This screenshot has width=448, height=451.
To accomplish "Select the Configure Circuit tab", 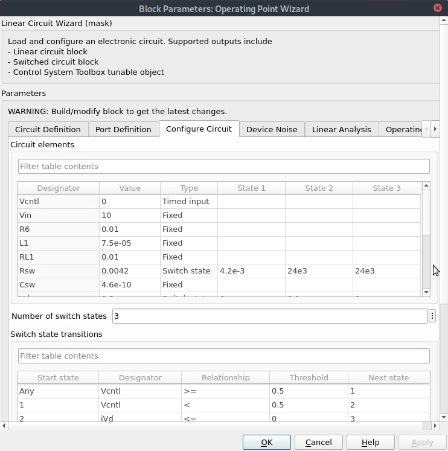I will (x=199, y=129).
